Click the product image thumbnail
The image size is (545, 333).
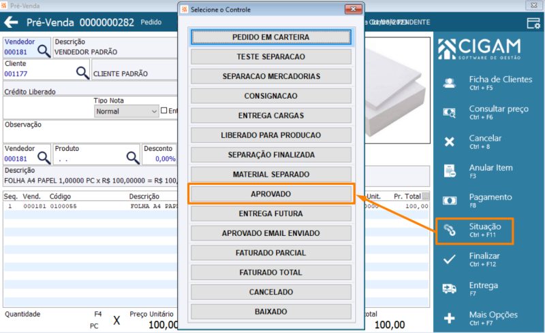click(x=397, y=90)
